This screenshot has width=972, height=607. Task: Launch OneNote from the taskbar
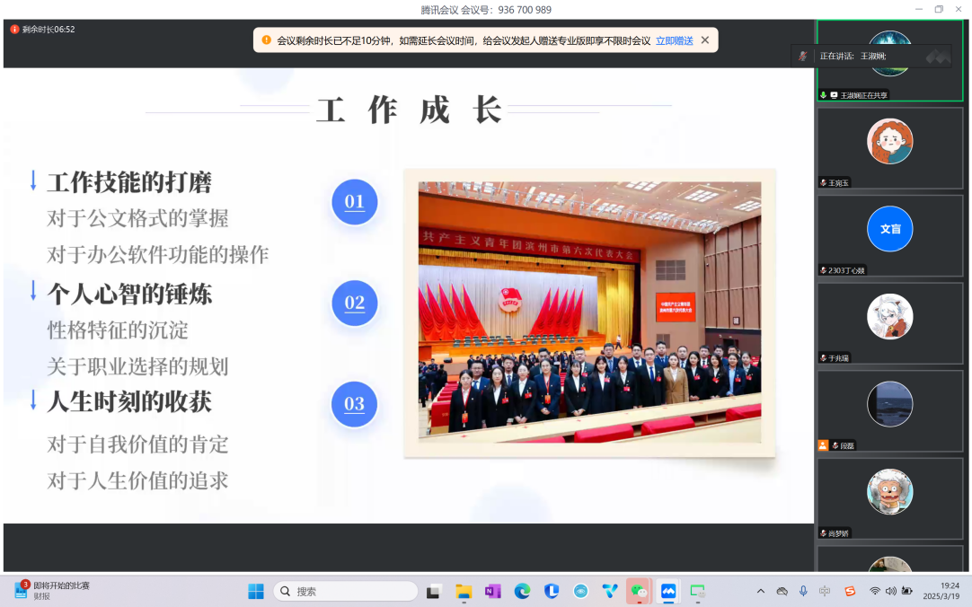click(492, 591)
